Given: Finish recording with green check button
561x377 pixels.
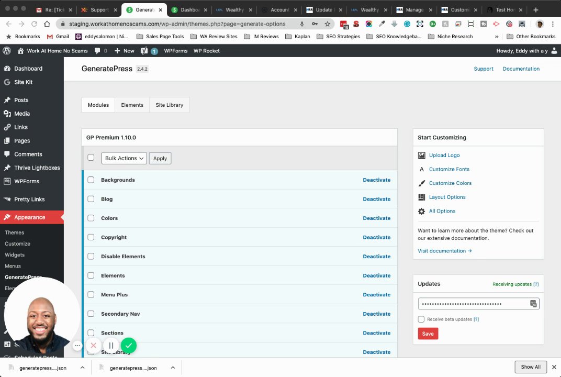Looking at the screenshot, I should point(129,346).
